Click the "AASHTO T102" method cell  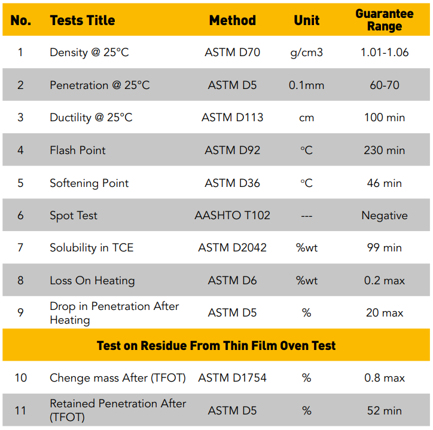click(232, 215)
